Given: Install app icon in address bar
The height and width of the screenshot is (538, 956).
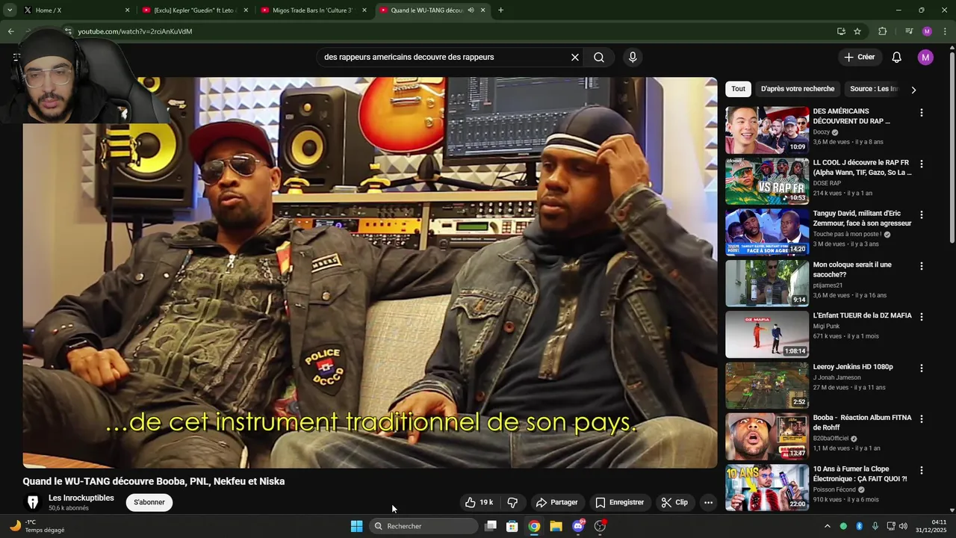Looking at the screenshot, I should pyautogui.click(x=841, y=31).
